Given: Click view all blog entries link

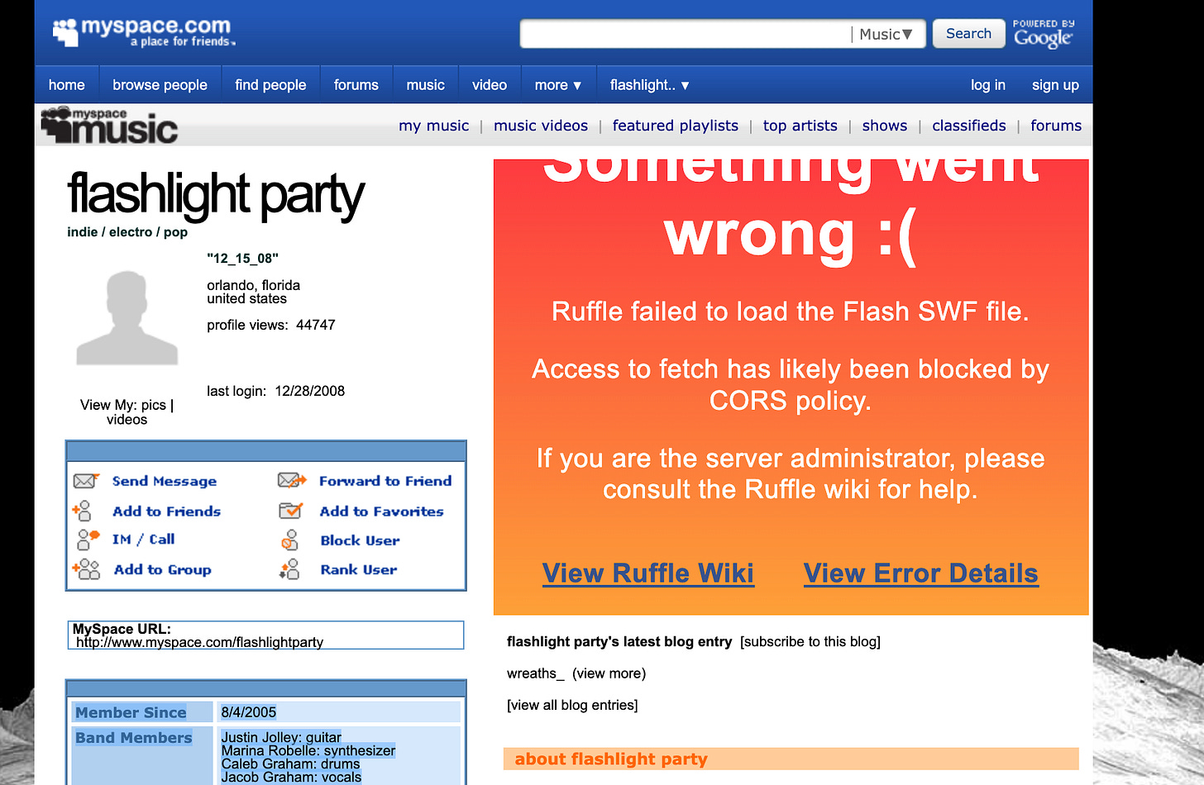Looking at the screenshot, I should pyautogui.click(x=572, y=705).
